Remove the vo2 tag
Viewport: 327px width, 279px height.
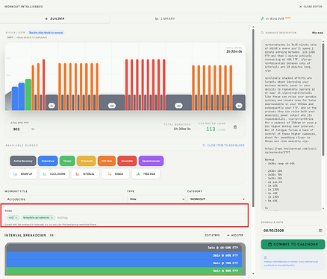[x=16, y=218]
